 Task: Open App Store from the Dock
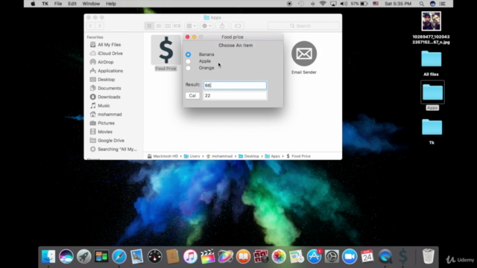point(314,256)
